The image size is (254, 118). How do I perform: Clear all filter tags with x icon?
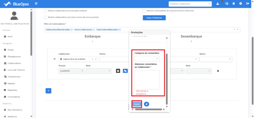click(x=234, y=29)
